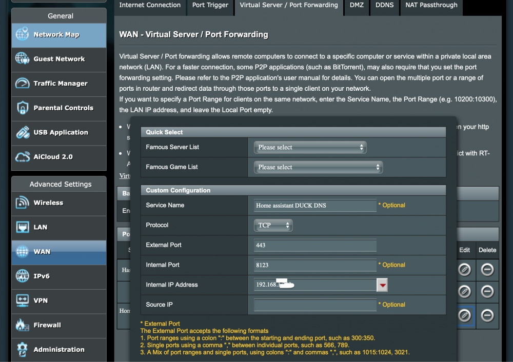Screen dimensions: 513x362
Task: Change the Protocol TCP dropdown
Action: point(273,225)
